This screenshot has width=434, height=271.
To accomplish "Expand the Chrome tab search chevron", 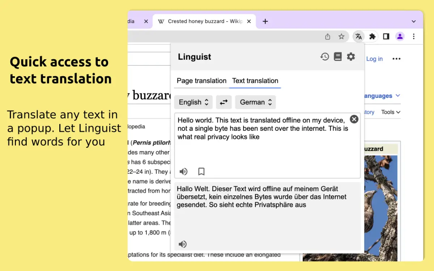I will [413, 21].
